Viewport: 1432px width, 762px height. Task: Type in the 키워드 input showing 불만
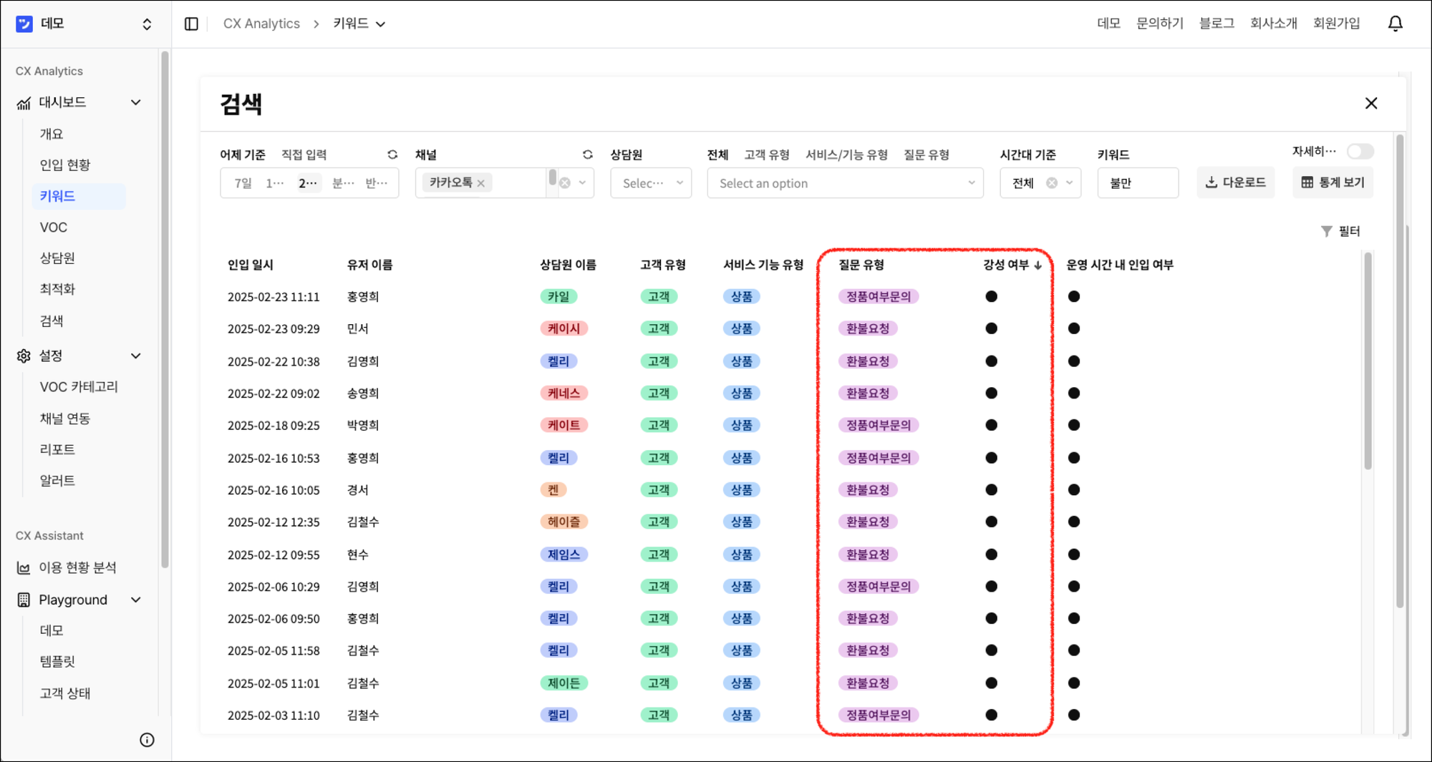1138,182
